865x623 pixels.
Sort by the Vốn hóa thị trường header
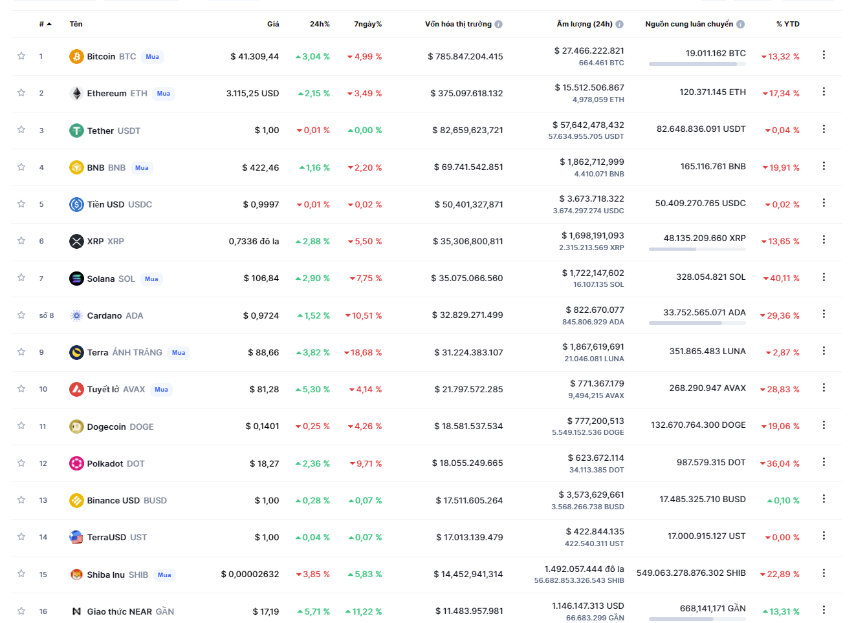tap(458, 24)
